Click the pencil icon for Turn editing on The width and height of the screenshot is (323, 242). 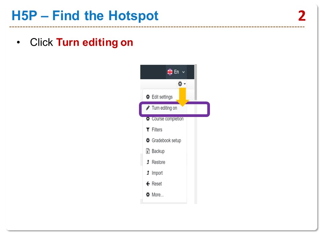[148, 108]
